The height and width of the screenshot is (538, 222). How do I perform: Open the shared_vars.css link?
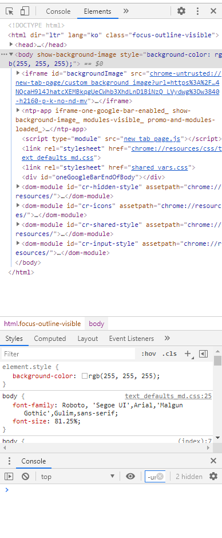coord(160,167)
